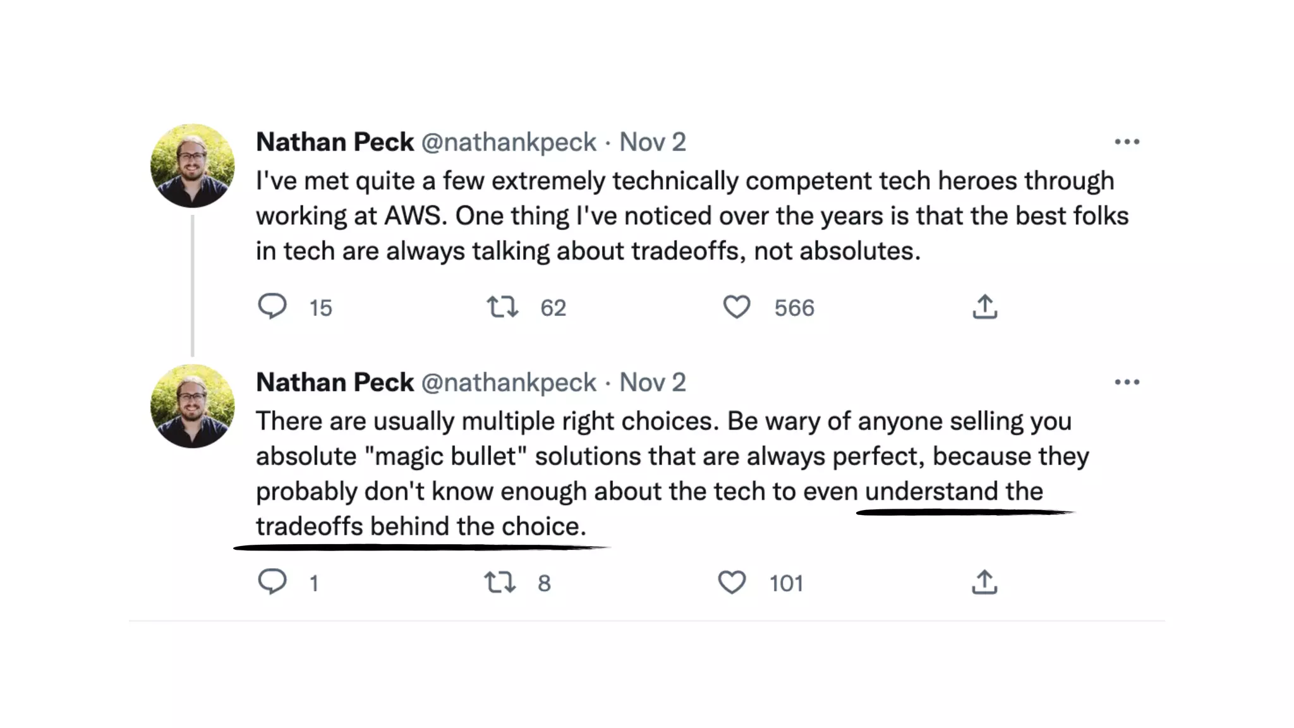
Task: Reply to the first tweet about tradeoffs
Action: click(272, 306)
